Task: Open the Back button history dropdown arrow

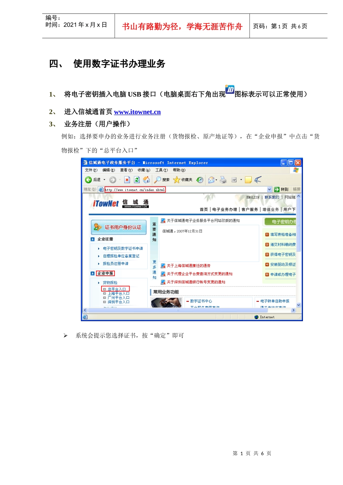Action: (104, 180)
